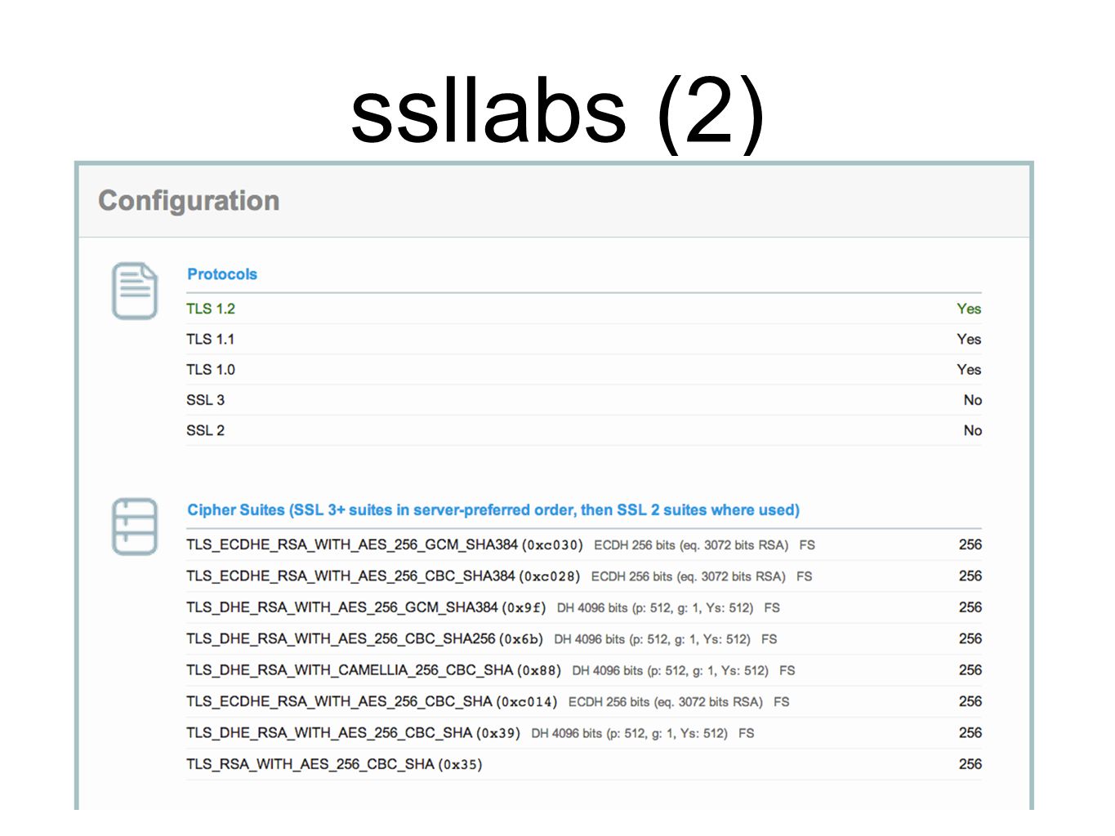Select cipher TLS_ECDHE_RSA_WITH_AES_256_CBC_SHA (0xc014)

coord(584,701)
